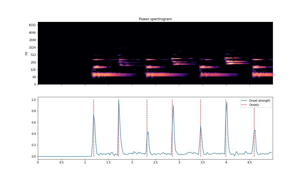Click the Power spectrogram title text
The image size is (303, 182).
click(x=155, y=19)
